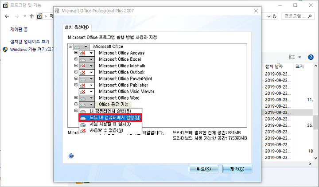Close the Microsoft Office Professional Plus 2007 dialog
Viewport: 319px width, 187px height.
(256, 11)
